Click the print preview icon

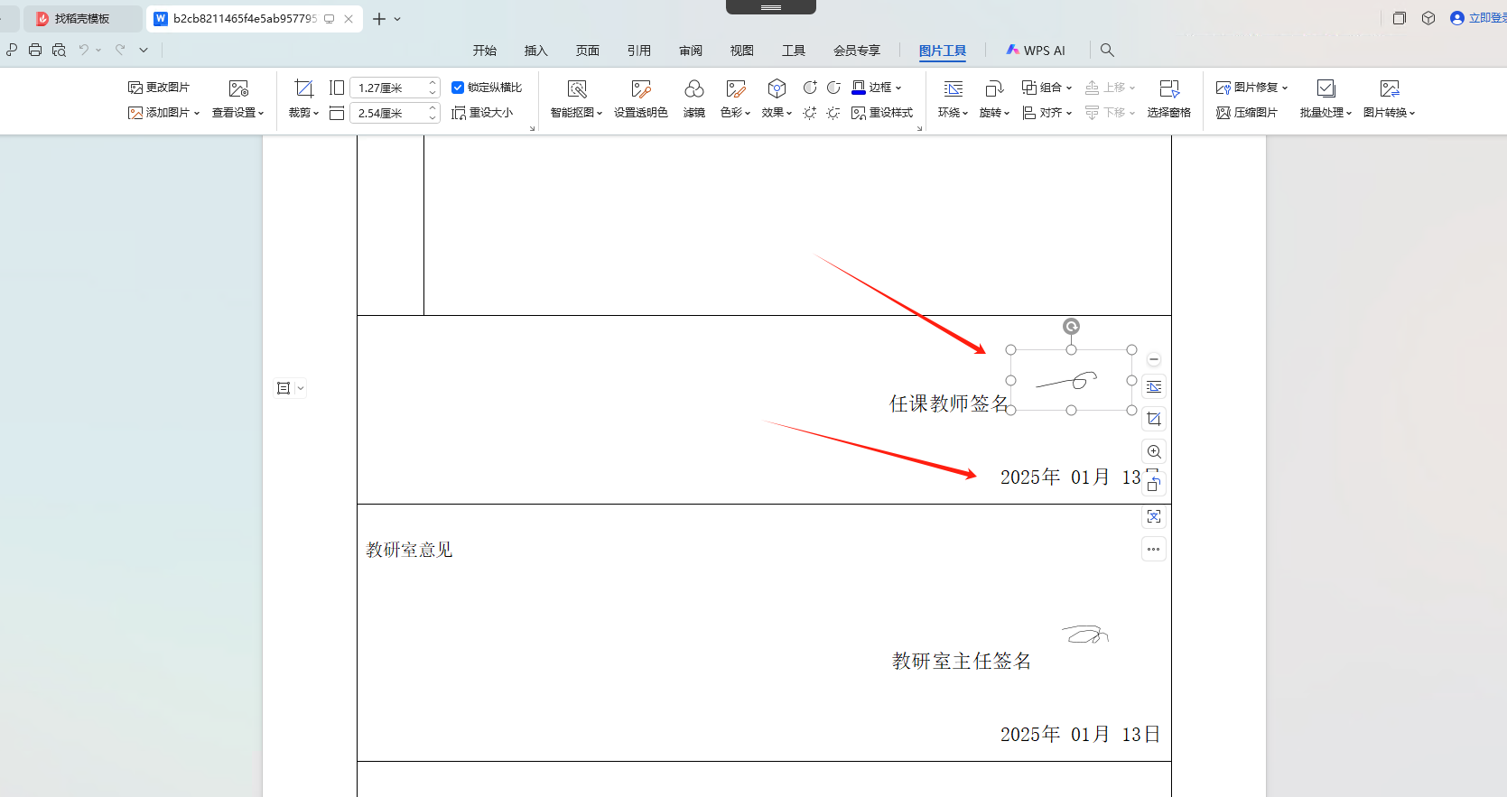tap(59, 51)
